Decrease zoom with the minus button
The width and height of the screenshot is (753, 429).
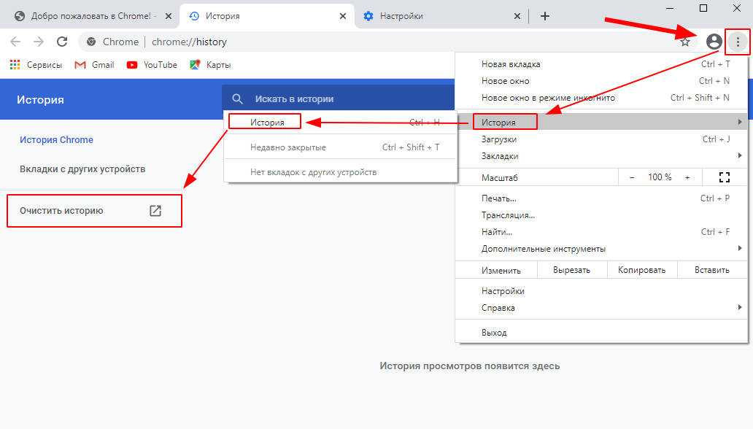pyautogui.click(x=632, y=177)
